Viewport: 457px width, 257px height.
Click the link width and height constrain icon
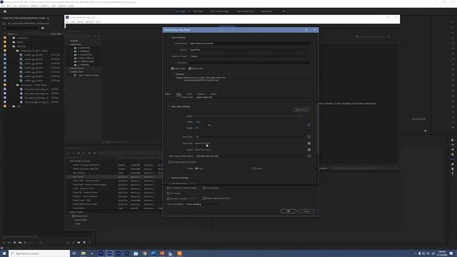pos(209,125)
